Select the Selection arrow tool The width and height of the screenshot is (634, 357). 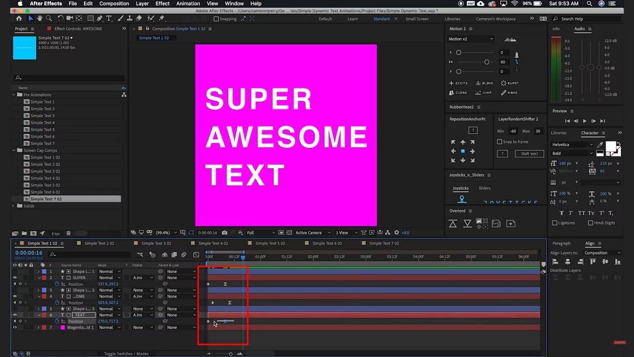[x=30, y=19]
